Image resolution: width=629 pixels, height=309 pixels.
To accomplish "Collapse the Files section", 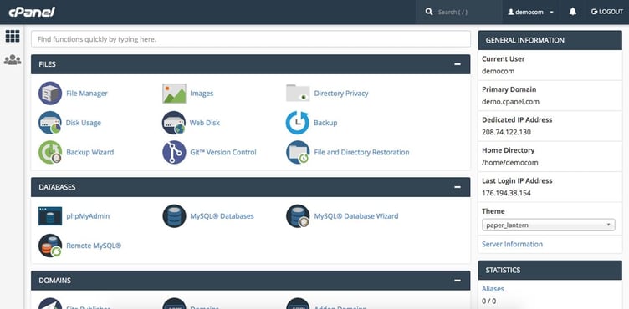I will coord(458,64).
